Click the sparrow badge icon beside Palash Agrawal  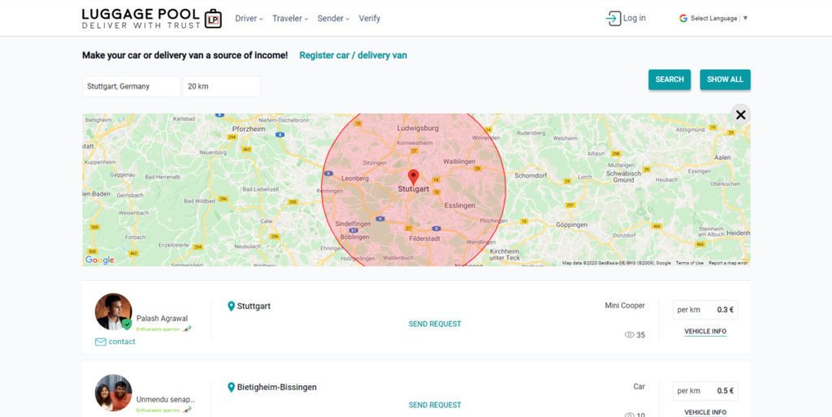pos(187,329)
